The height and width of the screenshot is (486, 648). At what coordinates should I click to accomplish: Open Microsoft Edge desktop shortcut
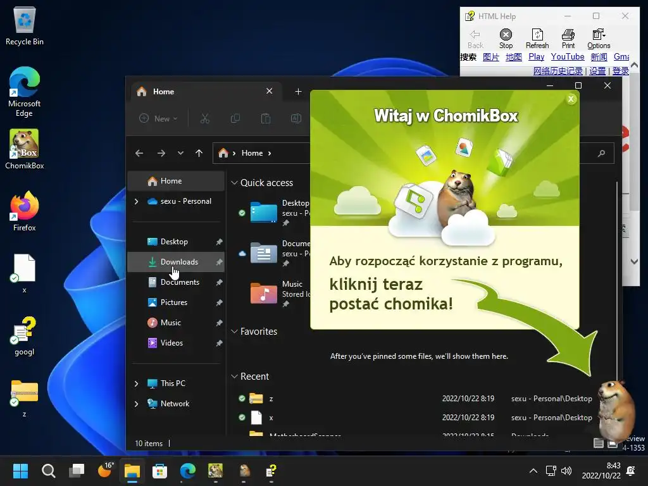point(25,92)
